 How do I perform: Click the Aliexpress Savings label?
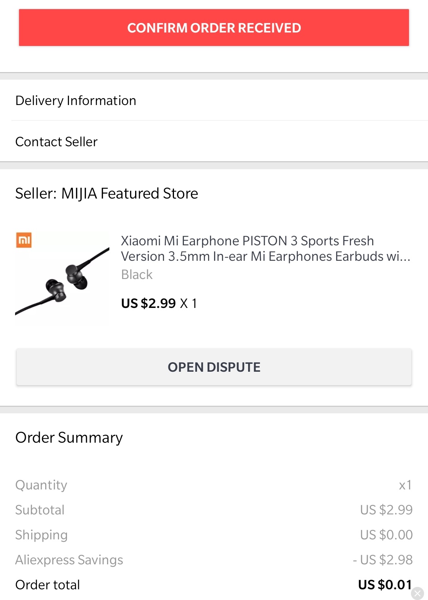[69, 560]
